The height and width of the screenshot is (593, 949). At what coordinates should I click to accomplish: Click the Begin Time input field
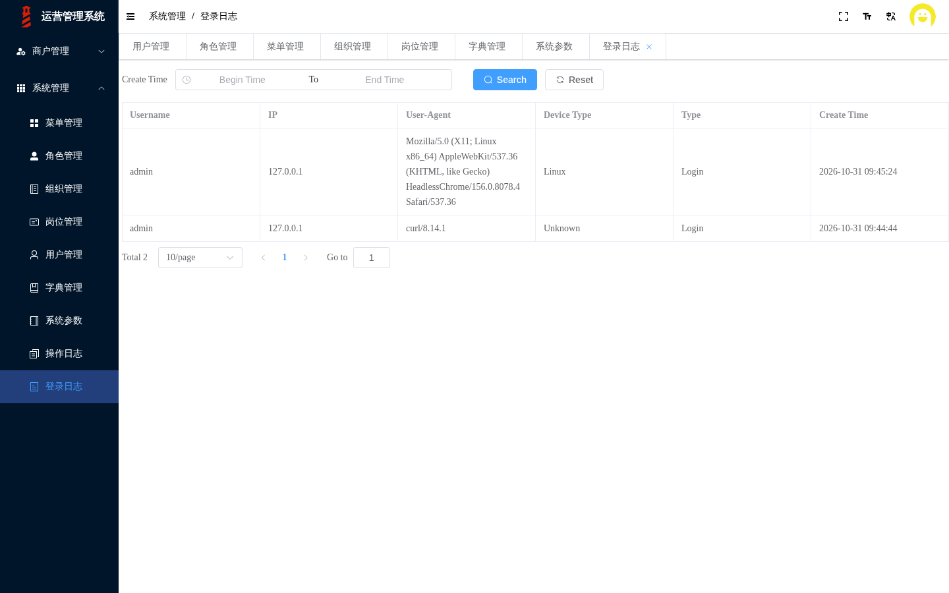[x=243, y=80]
